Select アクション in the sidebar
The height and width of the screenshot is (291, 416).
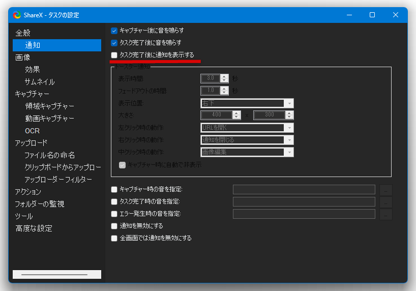pos(28,192)
